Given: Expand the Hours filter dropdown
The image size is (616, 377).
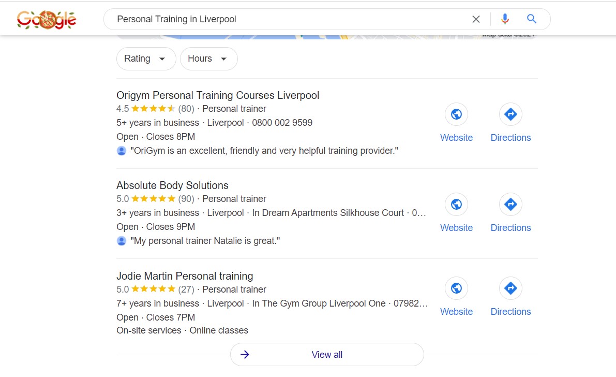Looking at the screenshot, I should [x=208, y=59].
